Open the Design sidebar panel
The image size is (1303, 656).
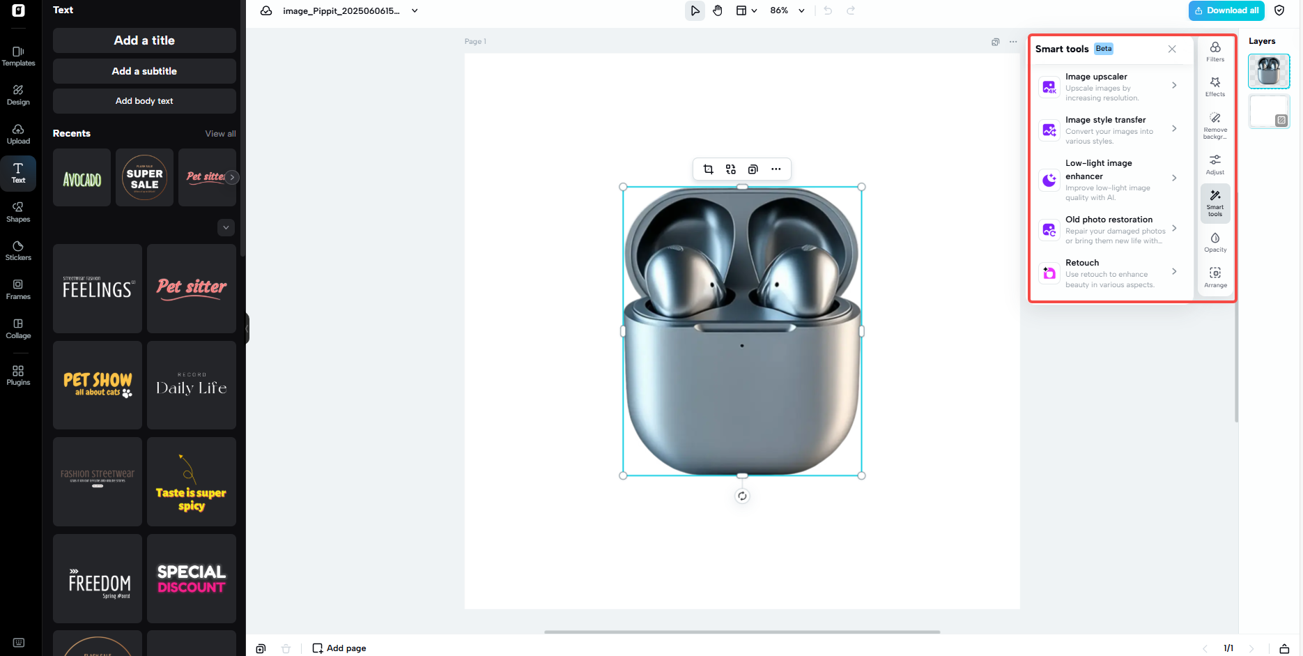coord(18,96)
